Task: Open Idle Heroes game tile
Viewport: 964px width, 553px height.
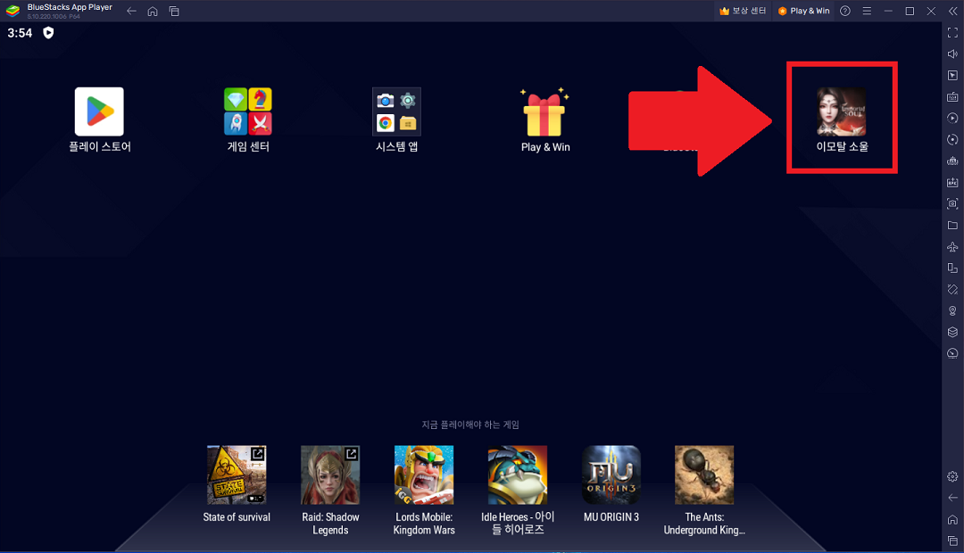Action: (518, 475)
